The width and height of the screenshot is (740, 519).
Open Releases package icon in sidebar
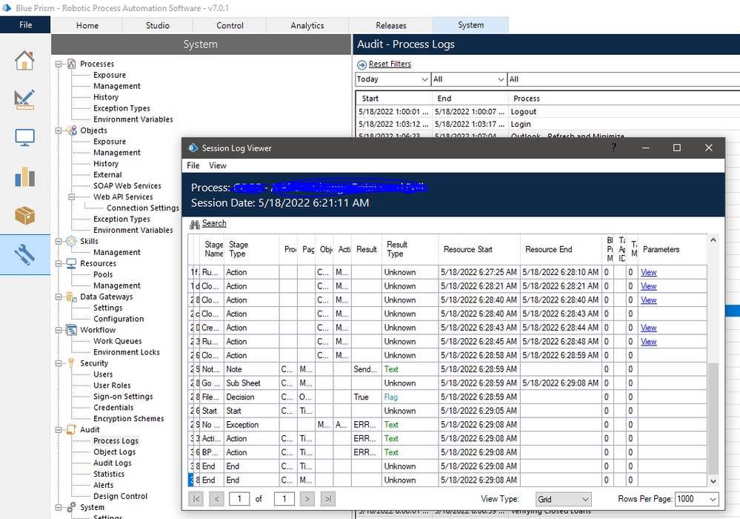[x=24, y=215]
